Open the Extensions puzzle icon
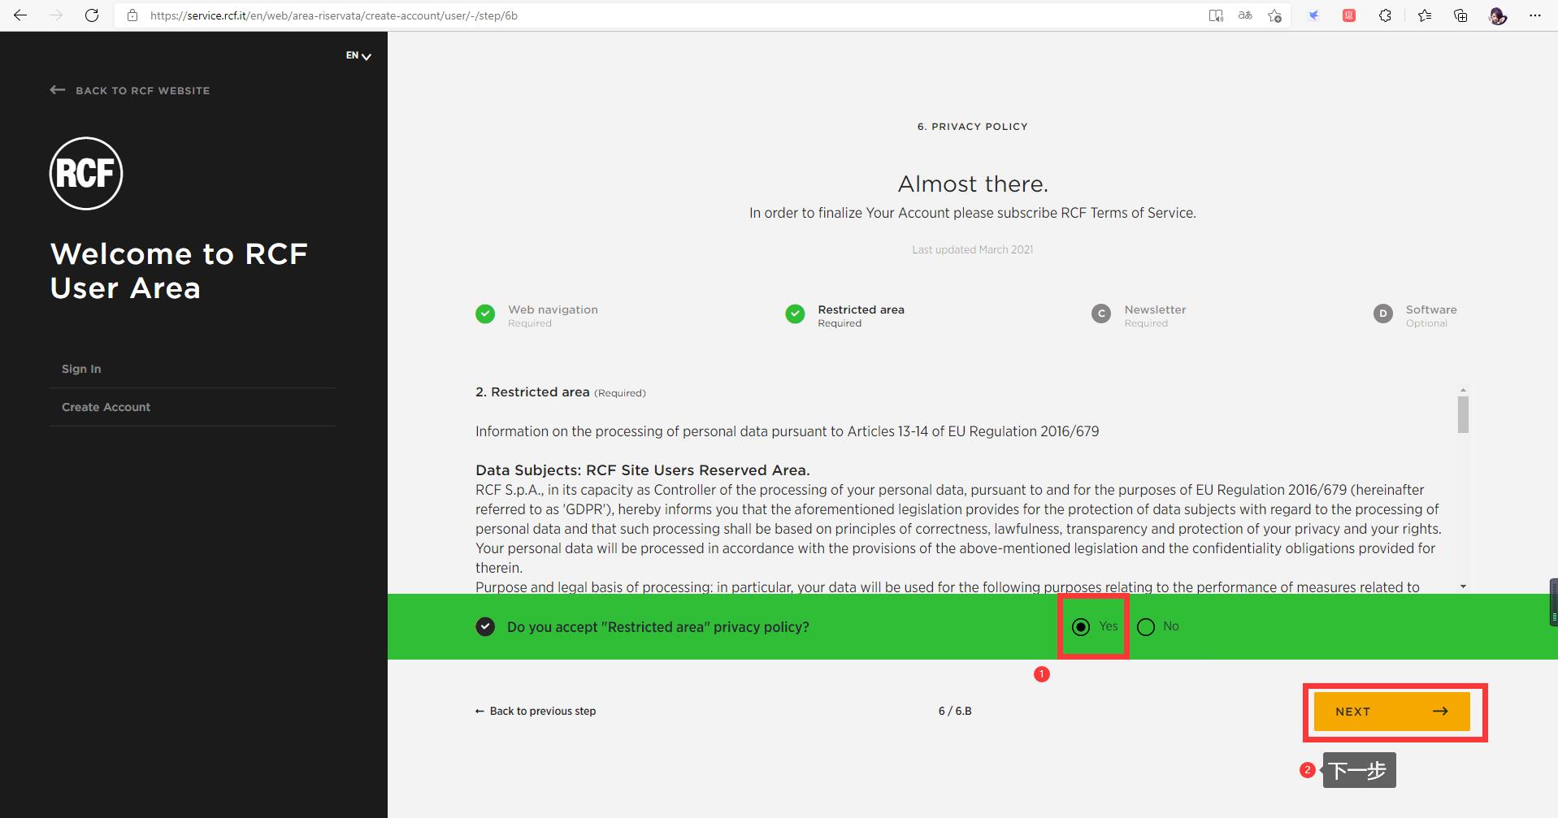Screen dimensions: 1558x818 (1386, 15)
